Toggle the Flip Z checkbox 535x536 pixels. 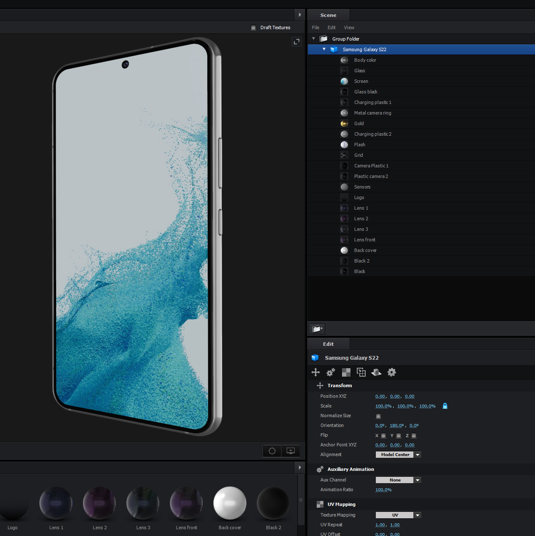(x=414, y=435)
